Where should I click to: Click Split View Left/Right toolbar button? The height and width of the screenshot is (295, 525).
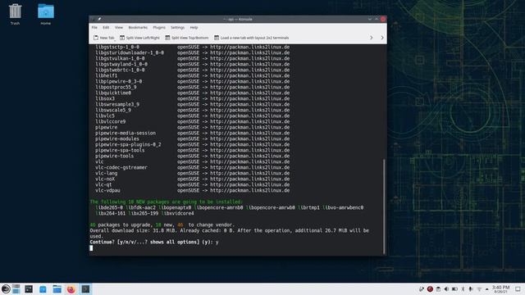point(139,38)
